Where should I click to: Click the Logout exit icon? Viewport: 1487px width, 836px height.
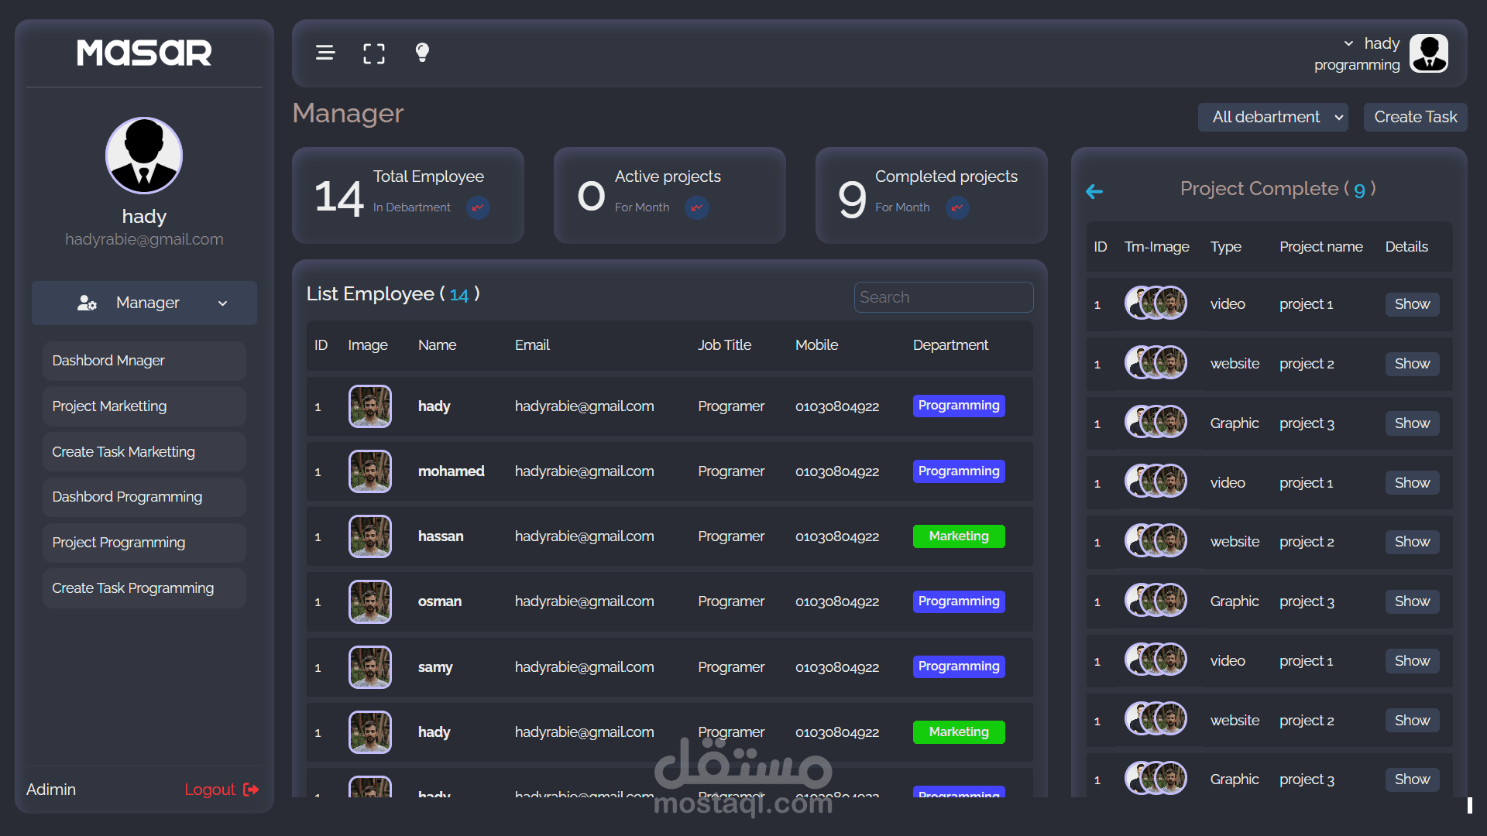tap(251, 790)
